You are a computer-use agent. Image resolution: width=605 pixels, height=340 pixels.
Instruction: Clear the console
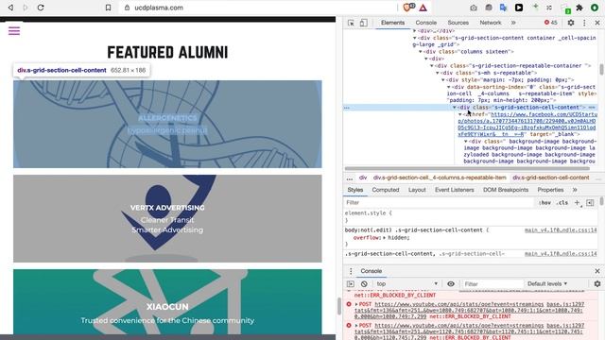(x=364, y=283)
